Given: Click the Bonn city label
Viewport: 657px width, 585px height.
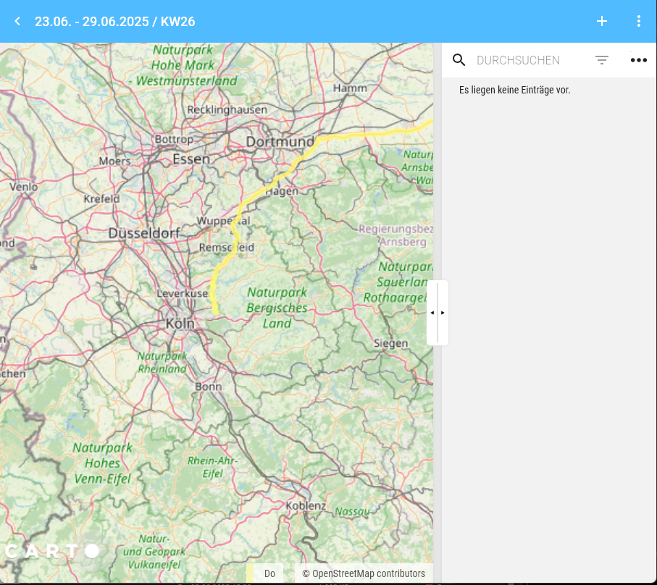Looking at the screenshot, I should (x=208, y=387).
